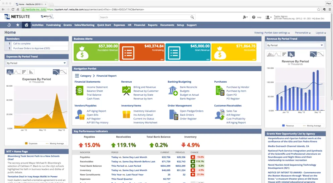Open the Call to complete reminder

point(22,44)
